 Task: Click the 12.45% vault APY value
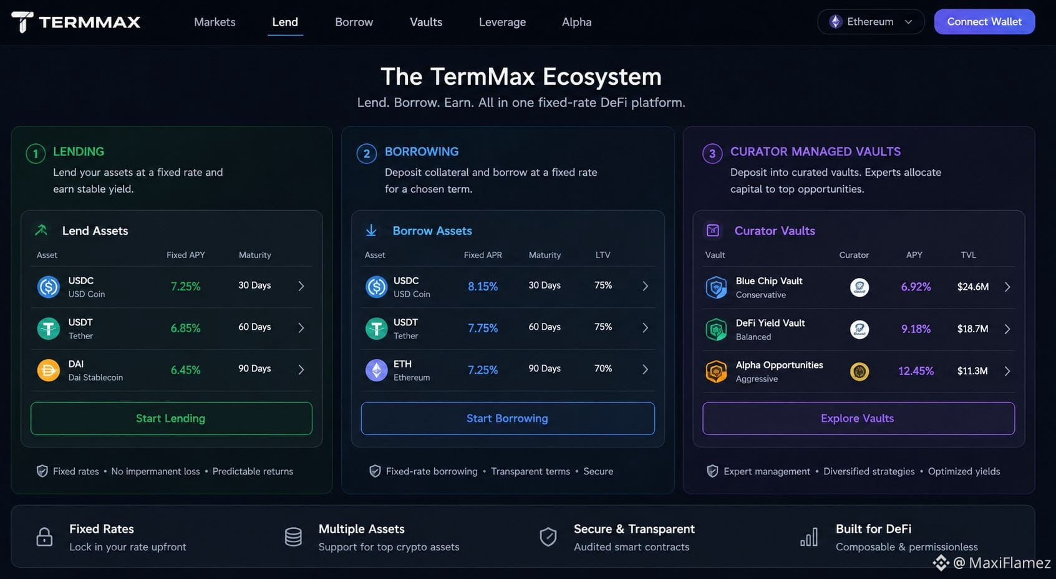coord(916,371)
